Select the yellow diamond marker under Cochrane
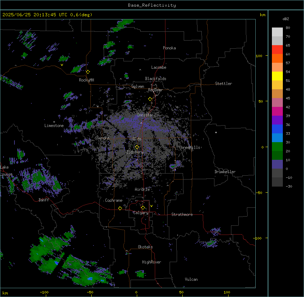 click(120, 208)
